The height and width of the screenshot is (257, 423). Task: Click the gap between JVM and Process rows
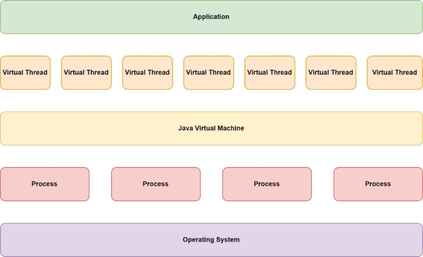[x=211, y=155]
